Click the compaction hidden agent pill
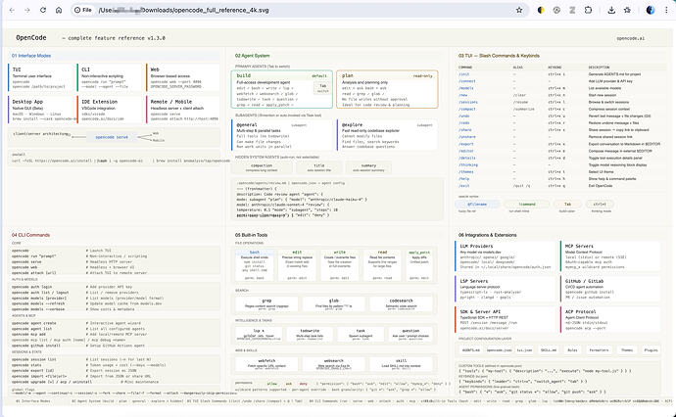Image resolution: width=676 pixels, height=417 pixels. click(x=262, y=167)
